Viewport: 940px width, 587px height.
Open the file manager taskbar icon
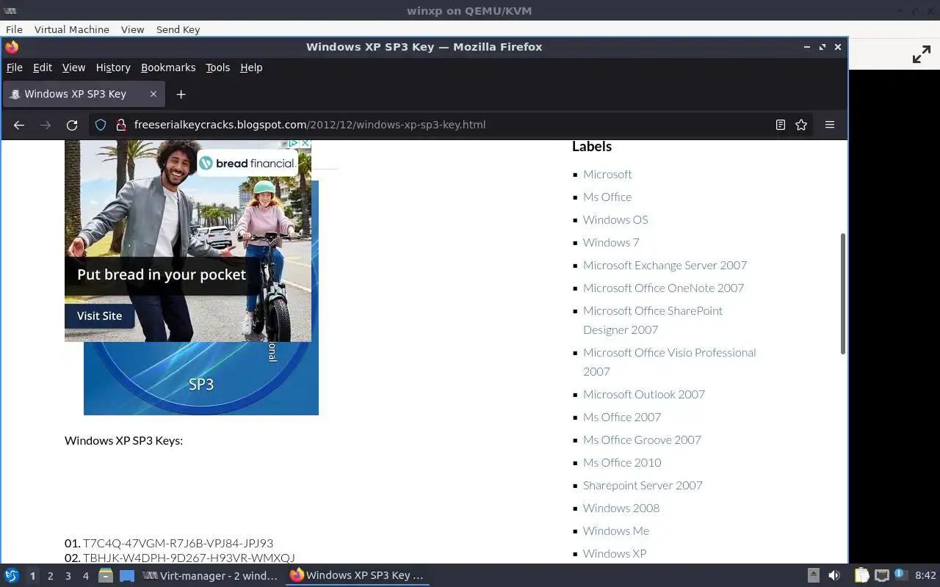[x=106, y=575]
